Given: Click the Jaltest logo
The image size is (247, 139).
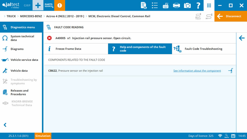Looking at the screenshot, I should pos(11,5).
